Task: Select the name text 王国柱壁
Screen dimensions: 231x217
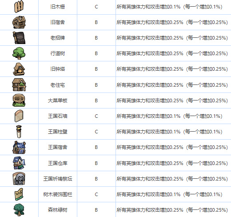Action: (x=58, y=132)
